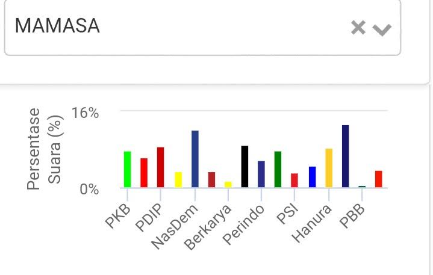Viewport: 433px width, 275px height.
Task: Select the black bar in the chart
Action: click(245, 166)
